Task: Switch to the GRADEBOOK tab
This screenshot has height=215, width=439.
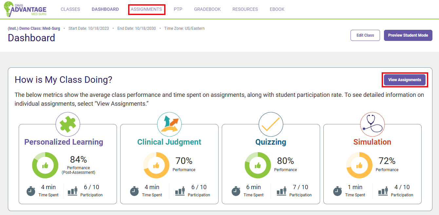Action: tap(207, 9)
